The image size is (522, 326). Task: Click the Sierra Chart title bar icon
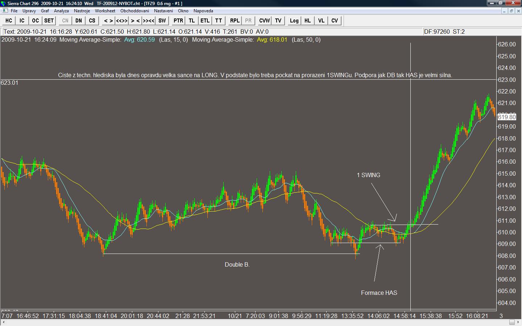[3, 3]
